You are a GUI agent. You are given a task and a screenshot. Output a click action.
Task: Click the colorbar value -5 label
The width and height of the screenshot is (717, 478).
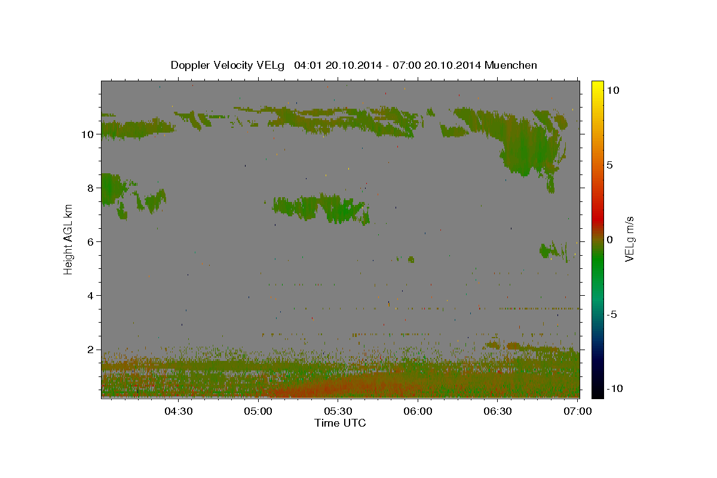[612, 314]
